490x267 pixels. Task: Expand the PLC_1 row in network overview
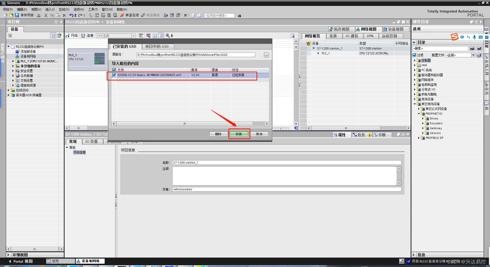(318, 53)
